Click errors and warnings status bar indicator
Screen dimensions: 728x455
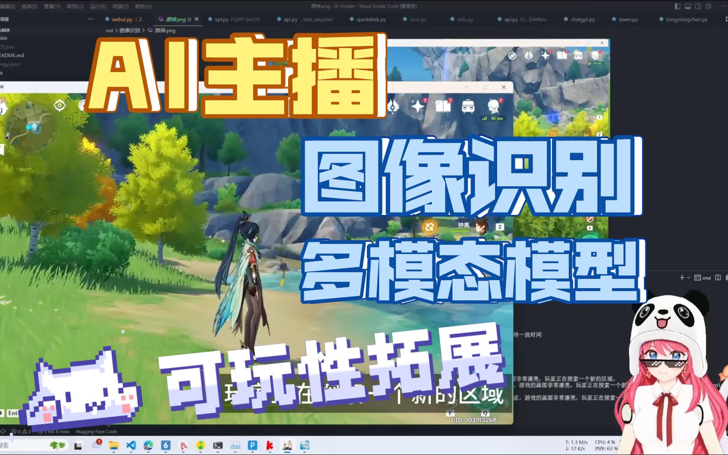pos(21,431)
